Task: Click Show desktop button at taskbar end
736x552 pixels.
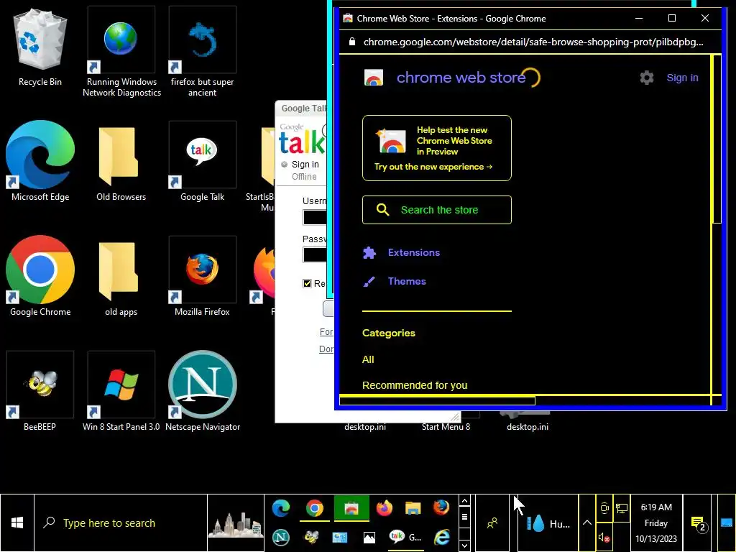Action: 726,523
